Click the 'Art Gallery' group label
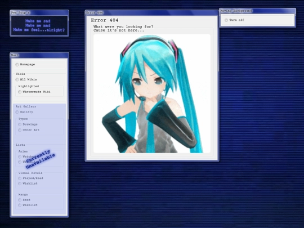This screenshot has height=228, width=304. (26, 106)
